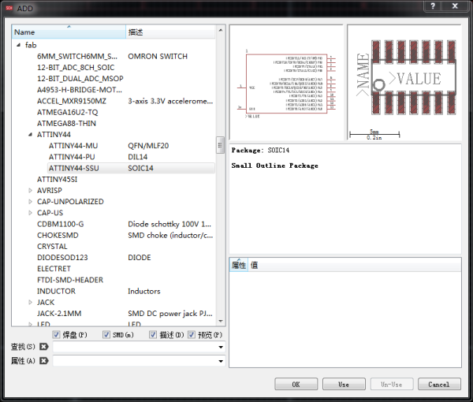
Task: Select the INDUCTOR item
Action: tap(56, 291)
